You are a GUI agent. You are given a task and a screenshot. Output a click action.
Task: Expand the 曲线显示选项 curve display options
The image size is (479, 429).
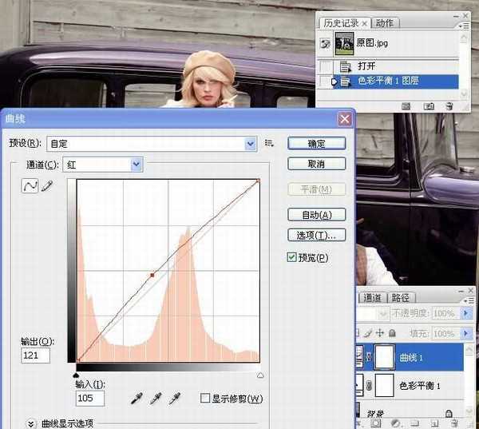pyautogui.click(x=32, y=423)
